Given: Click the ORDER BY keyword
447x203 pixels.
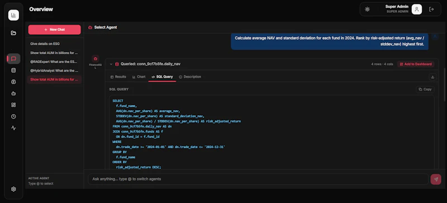Looking at the screenshot, I should pyautogui.click(x=120, y=162).
